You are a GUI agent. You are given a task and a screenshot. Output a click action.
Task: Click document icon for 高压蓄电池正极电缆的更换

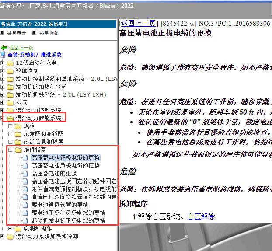click(25, 158)
